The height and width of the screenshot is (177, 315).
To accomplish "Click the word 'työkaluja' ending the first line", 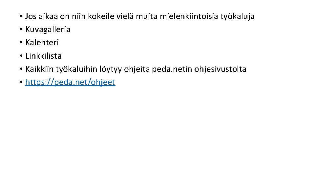I will click(x=238, y=17).
